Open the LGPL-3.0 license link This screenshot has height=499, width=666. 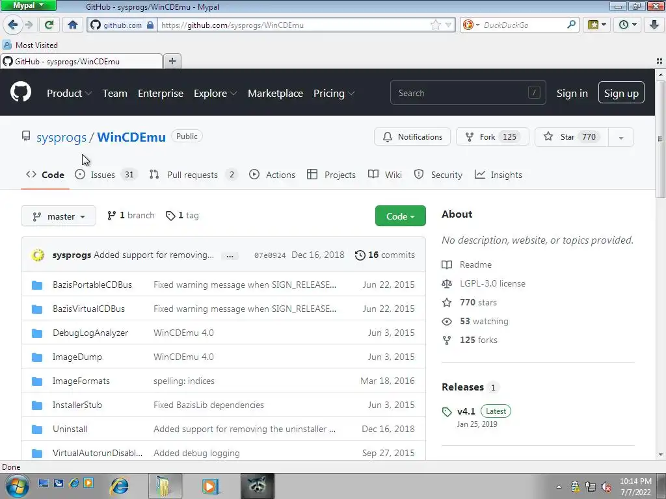(493, 283)
